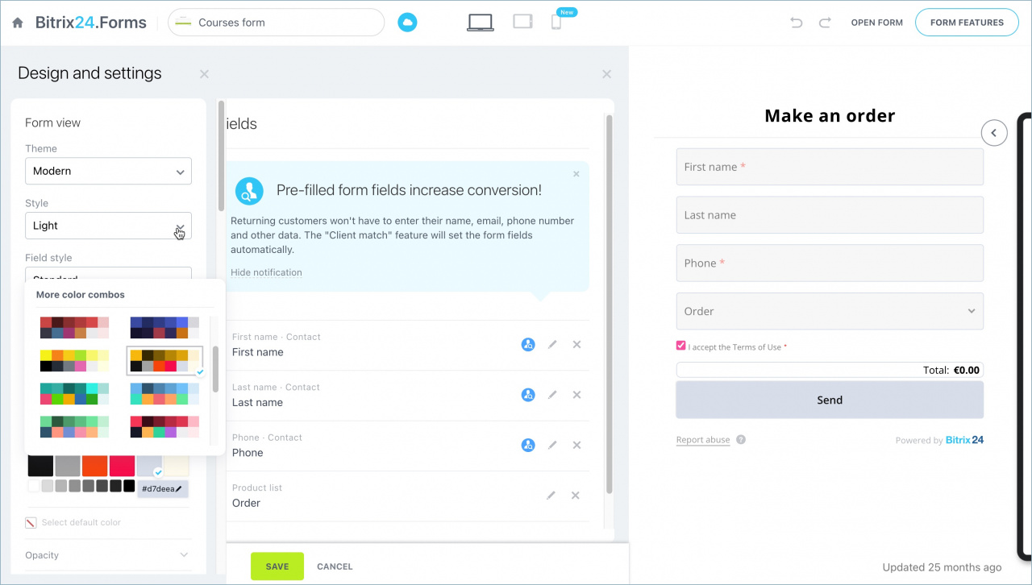Edit the Last name field
Viewport: 1032px width, 585px height.
(x=552, y=395)
